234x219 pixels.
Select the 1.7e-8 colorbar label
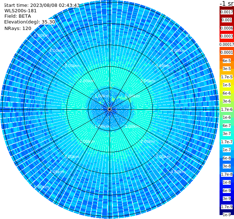click(227, 174)
